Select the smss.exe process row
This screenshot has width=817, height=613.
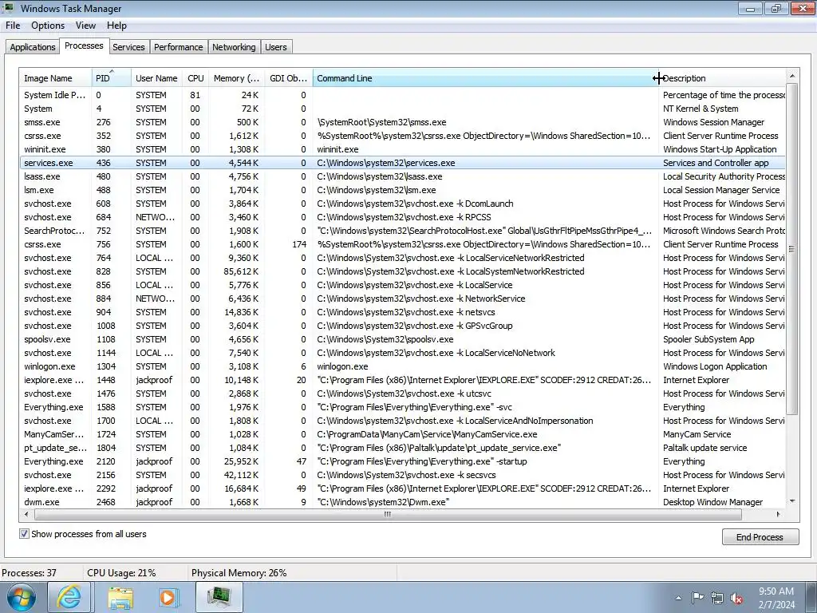[402, 122]
